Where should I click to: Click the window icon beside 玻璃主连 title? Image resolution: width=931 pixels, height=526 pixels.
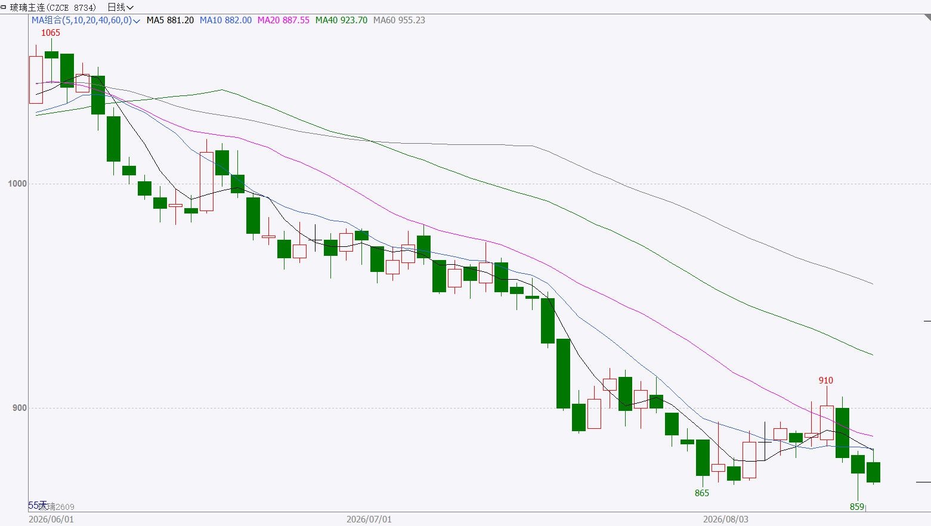4,7
